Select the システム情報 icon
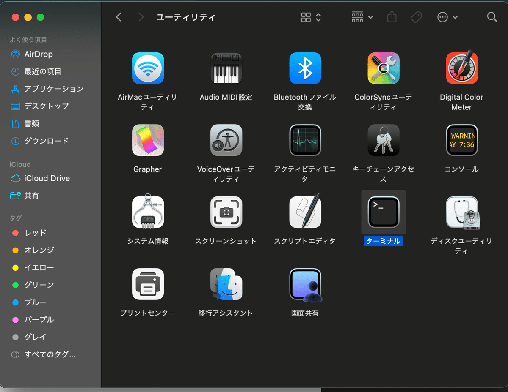Screen dimensions: 508x392 pyautogui.click(x=148, y=211)
